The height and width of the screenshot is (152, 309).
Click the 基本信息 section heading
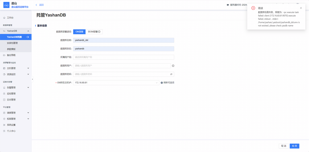coord(42,26)
